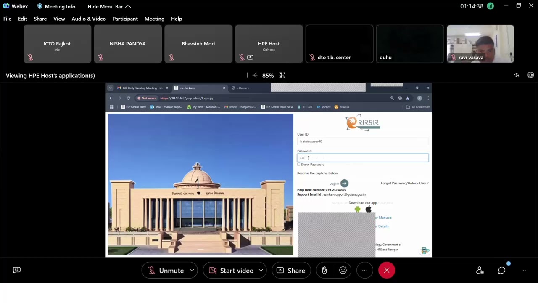The width and height of the screenshot is (538, 303).
Task: Open annotate pen tool icon
Action: pos(516,75)
